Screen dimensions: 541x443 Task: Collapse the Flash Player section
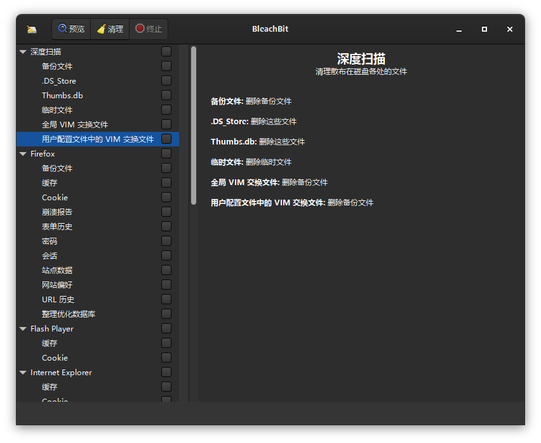point(22,328)
